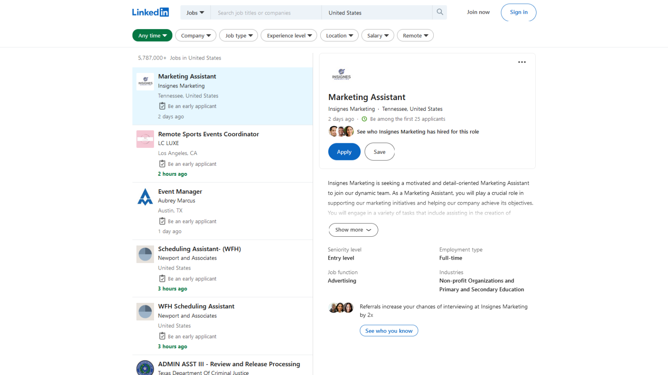Open the three-dot more options menu
668x375 pixels.
(522, 62)
